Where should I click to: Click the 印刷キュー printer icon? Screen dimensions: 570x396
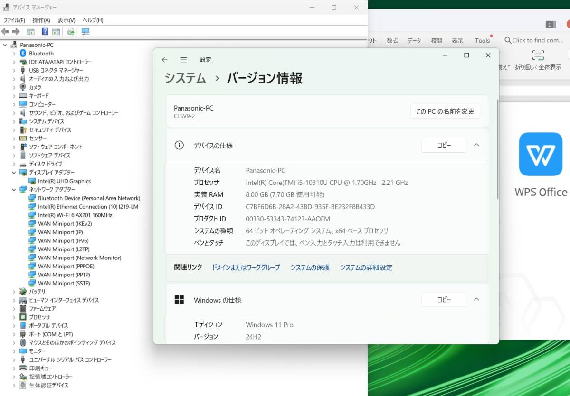click(23, 368)
